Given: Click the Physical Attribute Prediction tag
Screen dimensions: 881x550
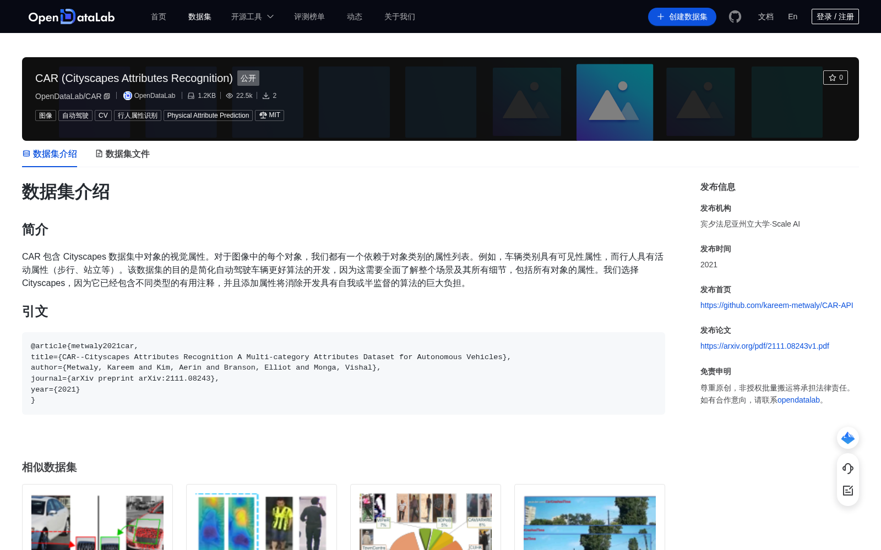Looking at the screenshot, I should pyautogui.click(x=208, y=116).
